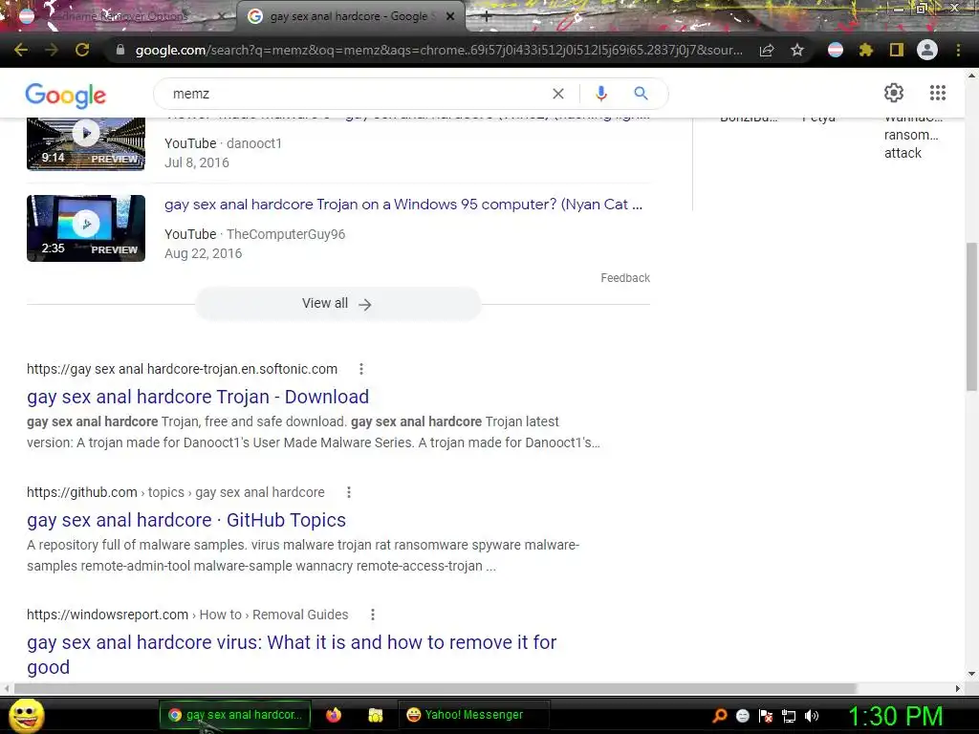The width and height of the screenshot is (979, 734).
Task: Open Google Settings gear
Action: [894, 93]
